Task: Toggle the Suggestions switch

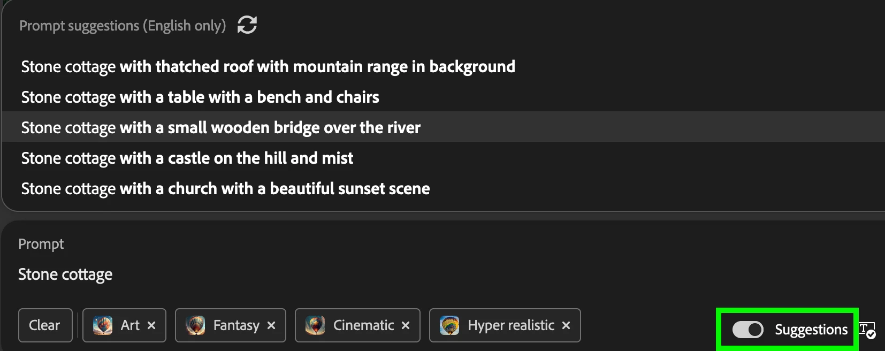Action: click(x=747, y=330)
